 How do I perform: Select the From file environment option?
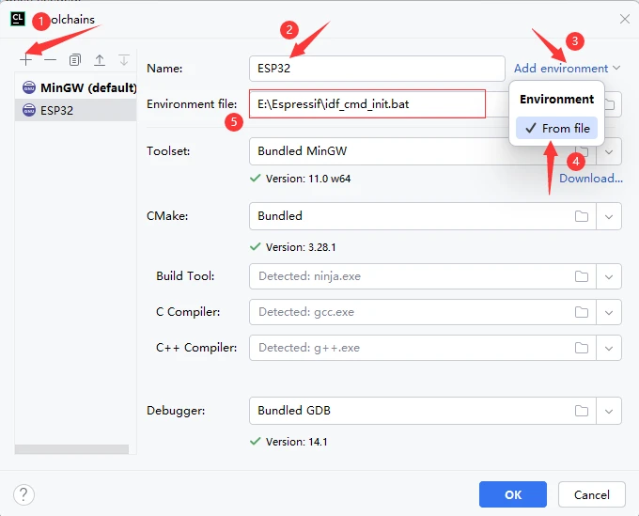tap(557, 128)
